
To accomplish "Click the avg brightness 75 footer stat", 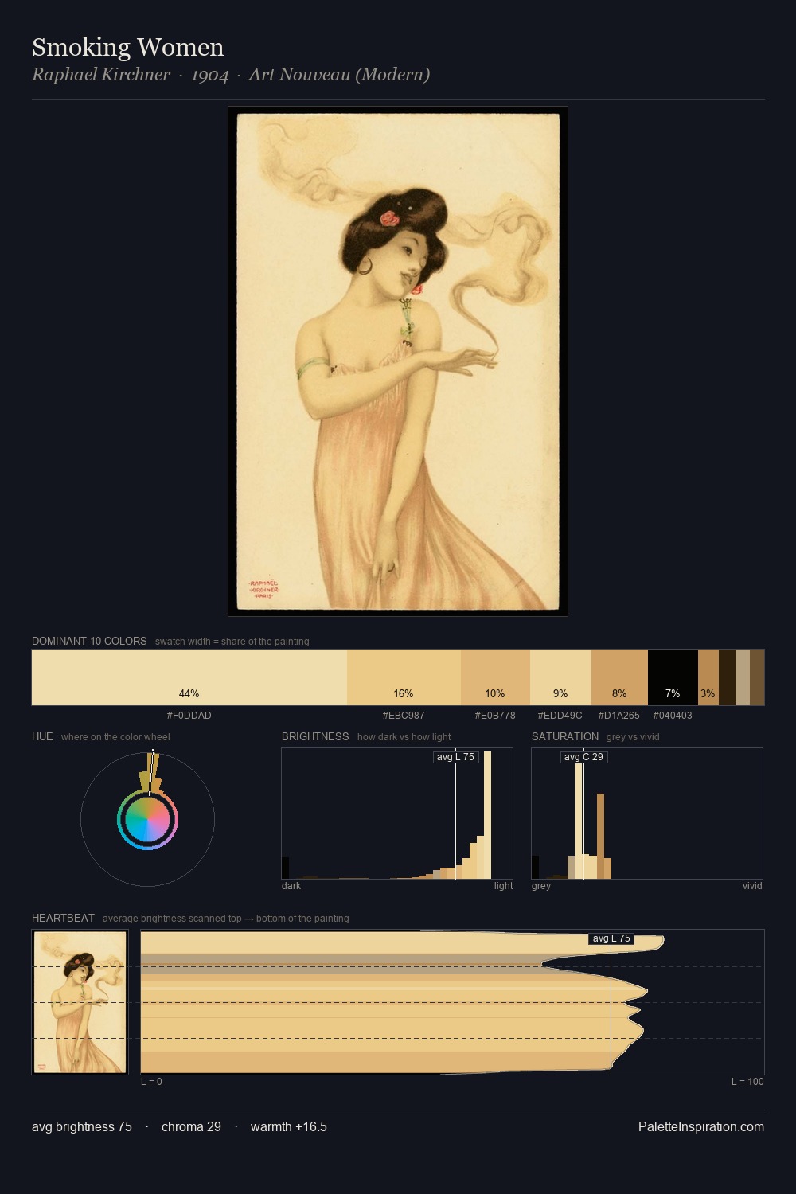I will (82, 1126).
